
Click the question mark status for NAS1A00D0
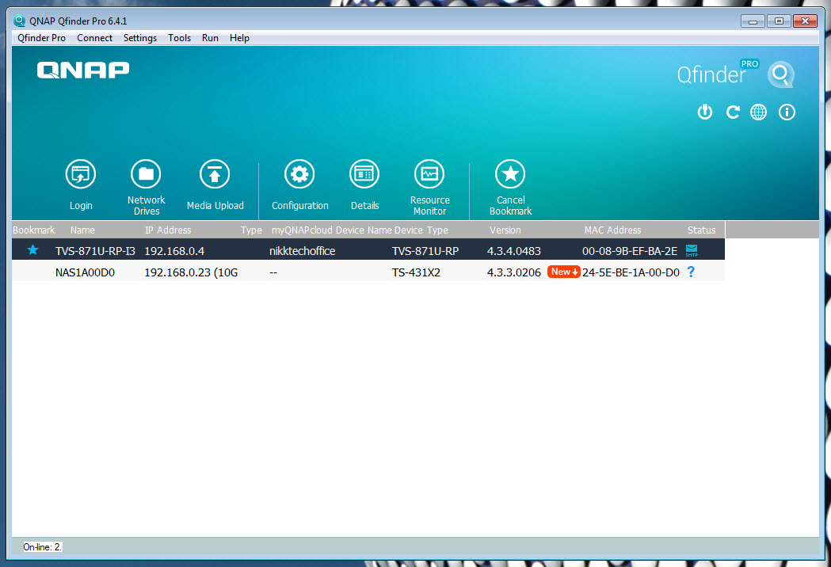691,272
